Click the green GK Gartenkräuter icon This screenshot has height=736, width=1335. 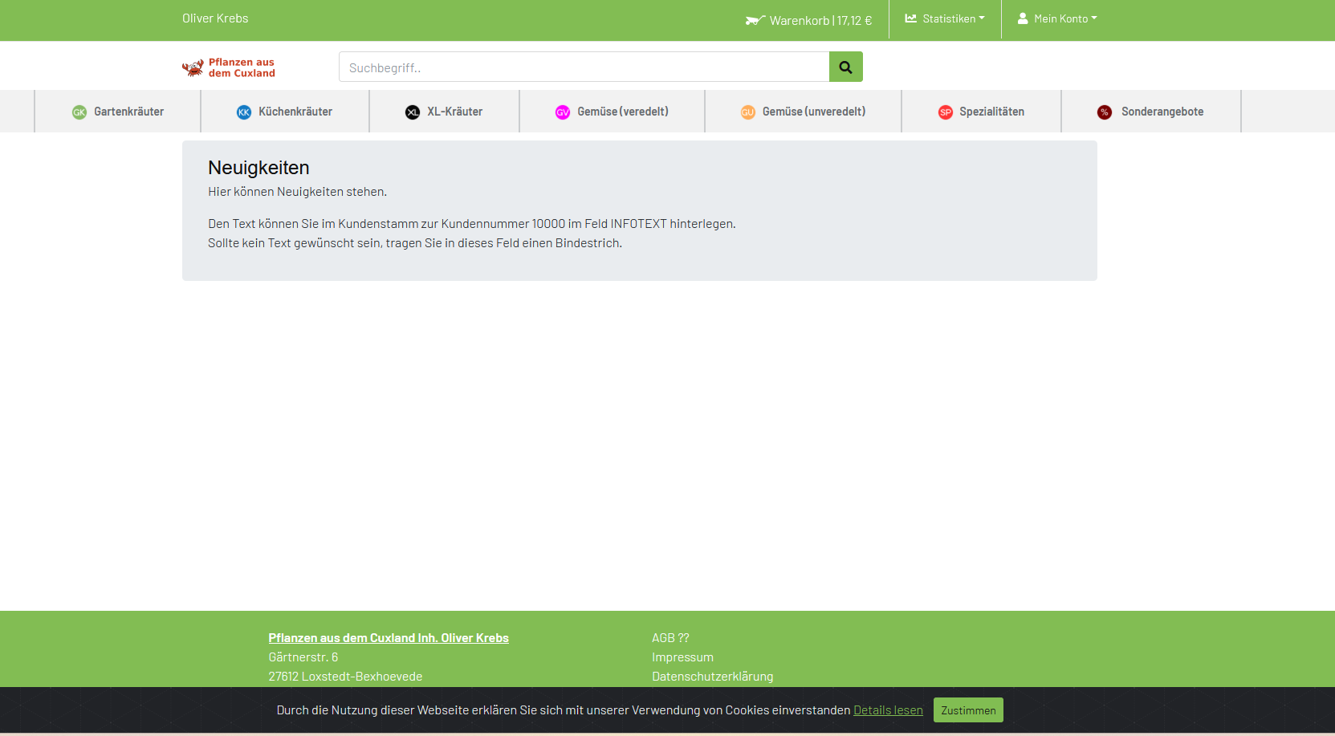coord(79,112)
